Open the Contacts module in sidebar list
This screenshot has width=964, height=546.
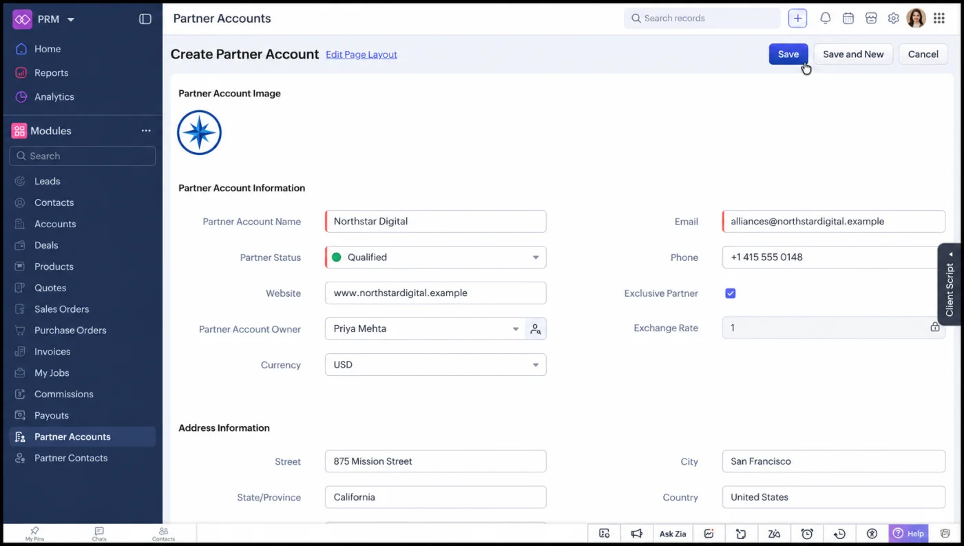point(54,202)
